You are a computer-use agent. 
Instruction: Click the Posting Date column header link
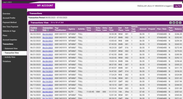(x=34, y=29)
